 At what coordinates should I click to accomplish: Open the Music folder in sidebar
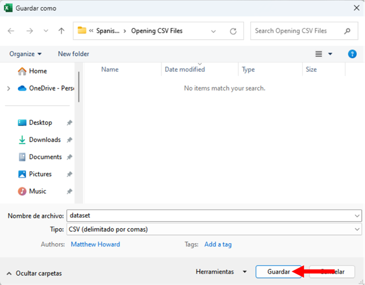click(x=37, y=191)
